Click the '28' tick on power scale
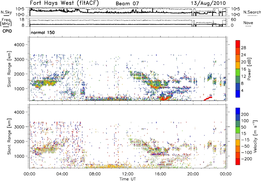The width and height of the screenshot is (261, 181). 243,48
